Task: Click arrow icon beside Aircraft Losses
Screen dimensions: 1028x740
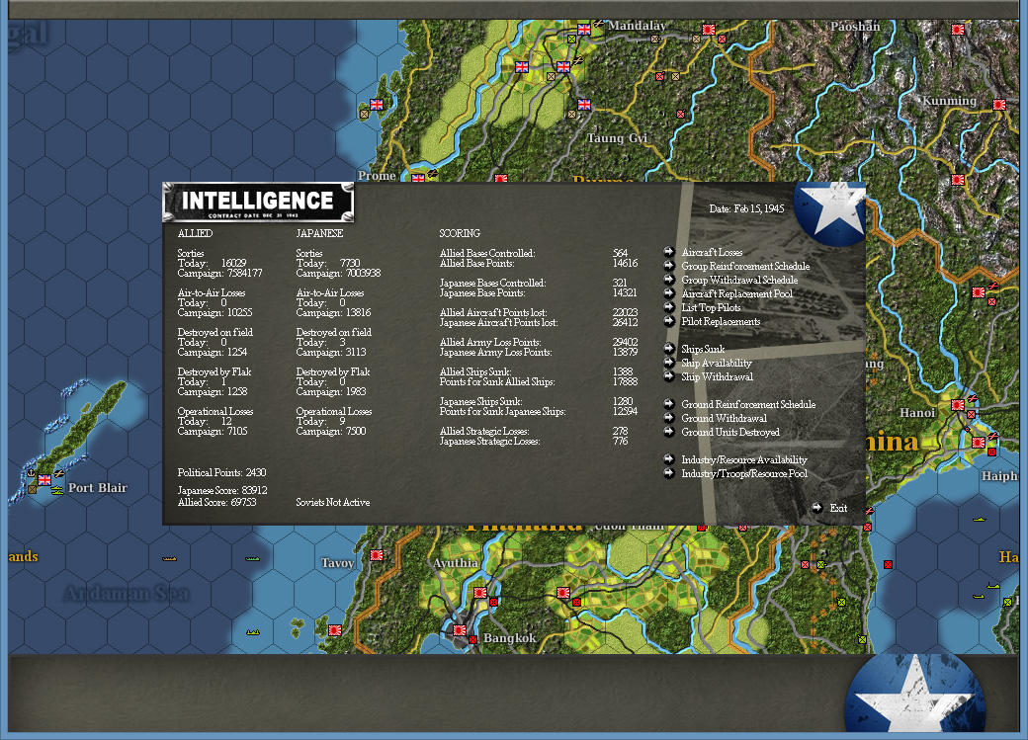Action: point(669,252)
